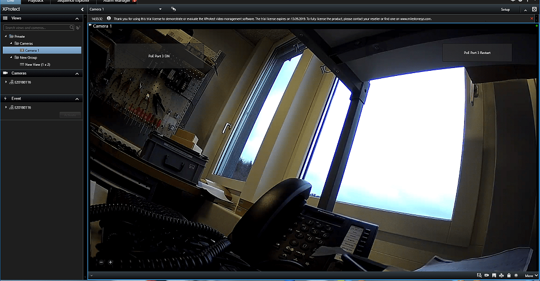Click the tag filter icon beside search
The height and width of the screenshot is (281, 540).
pyautogui.click(x=78, y=28)
